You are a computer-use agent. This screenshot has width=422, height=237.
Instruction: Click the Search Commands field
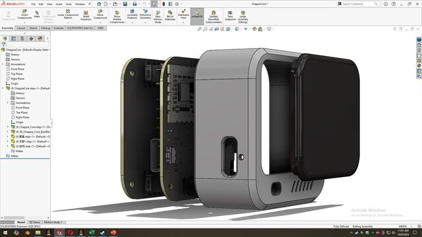coord(358,4)
